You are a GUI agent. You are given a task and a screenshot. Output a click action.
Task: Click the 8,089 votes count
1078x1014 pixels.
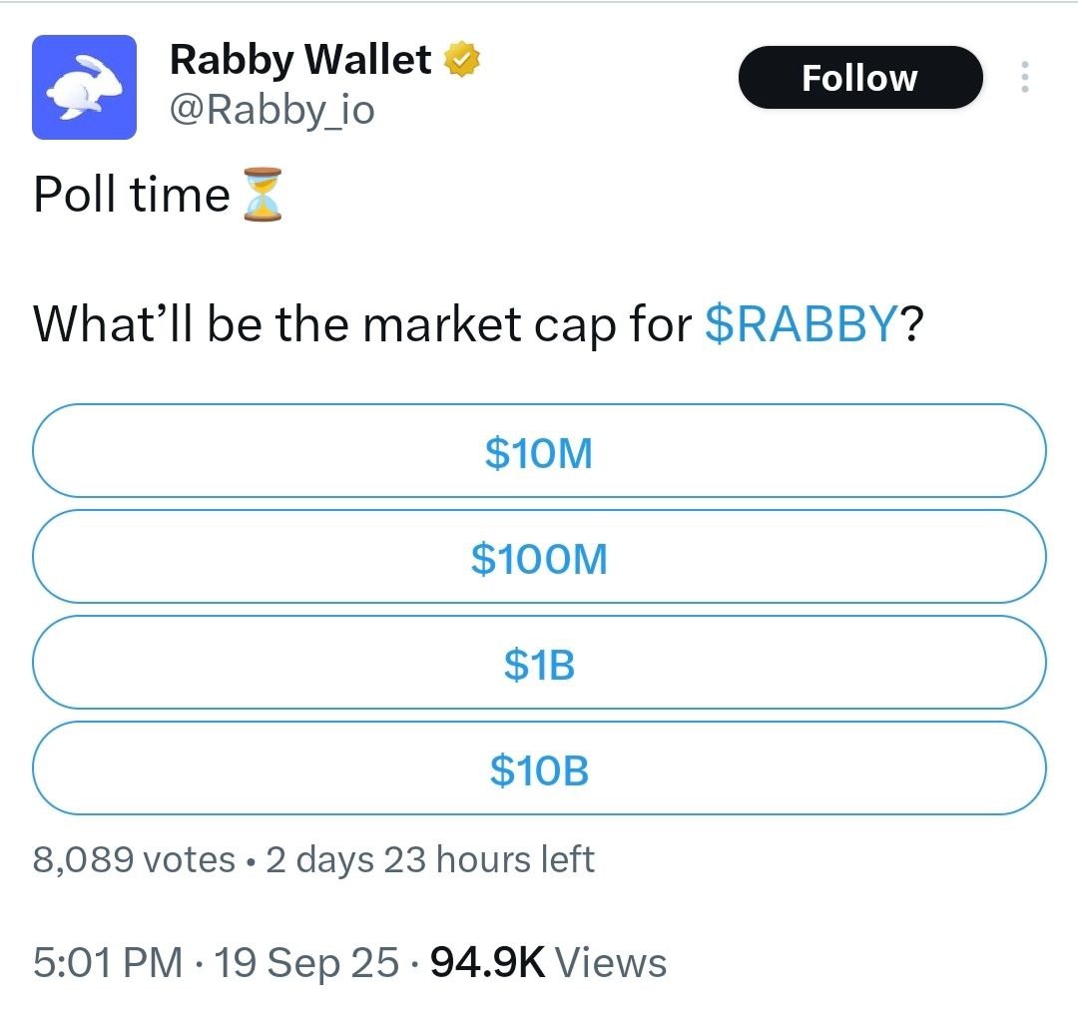tap(134, 860)
